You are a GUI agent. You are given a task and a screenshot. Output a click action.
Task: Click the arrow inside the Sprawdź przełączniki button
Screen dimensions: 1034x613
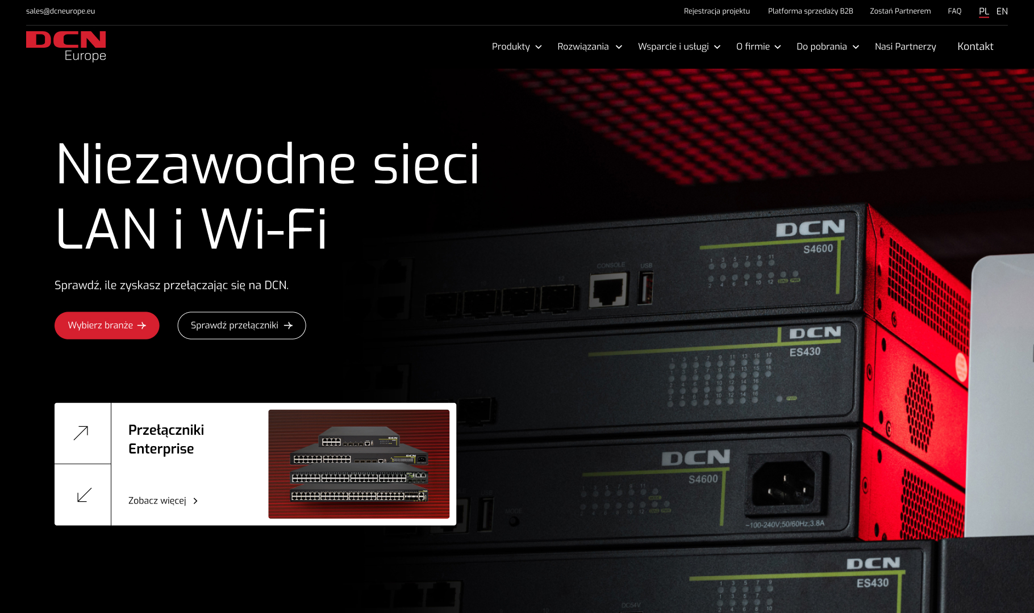pos(288,326)
